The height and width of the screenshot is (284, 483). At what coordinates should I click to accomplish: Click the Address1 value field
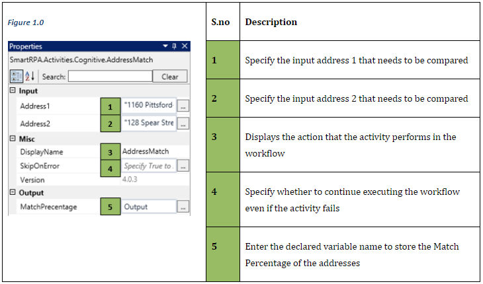[x=149, y=106]
